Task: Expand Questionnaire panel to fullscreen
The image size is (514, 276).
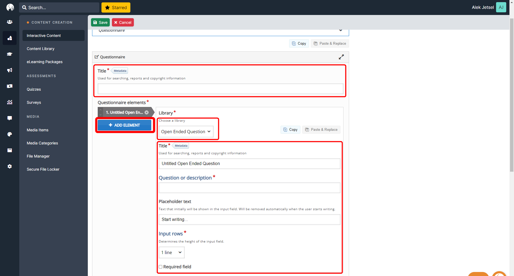Action: (341, 57)
